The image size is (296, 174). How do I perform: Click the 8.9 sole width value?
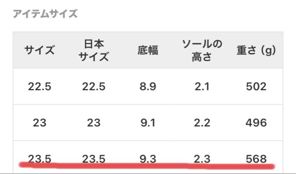tap(148, 86)
